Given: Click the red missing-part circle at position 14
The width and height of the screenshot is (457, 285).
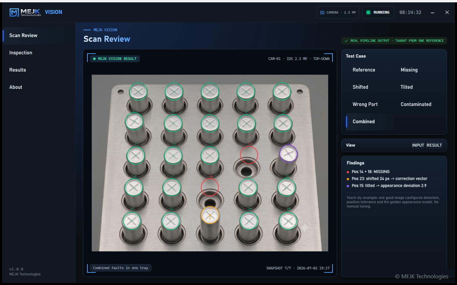Looking at the screenshot, I should 249,155.
